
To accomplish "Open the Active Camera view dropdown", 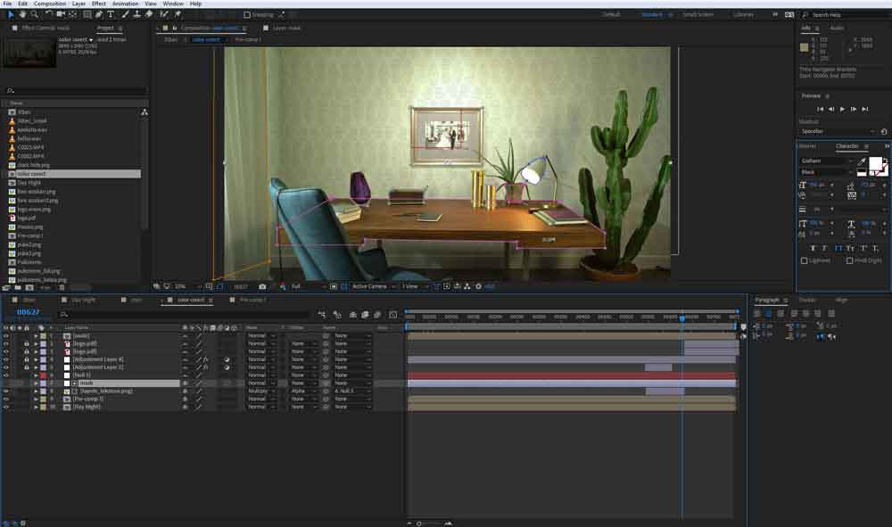I will 373,286.
